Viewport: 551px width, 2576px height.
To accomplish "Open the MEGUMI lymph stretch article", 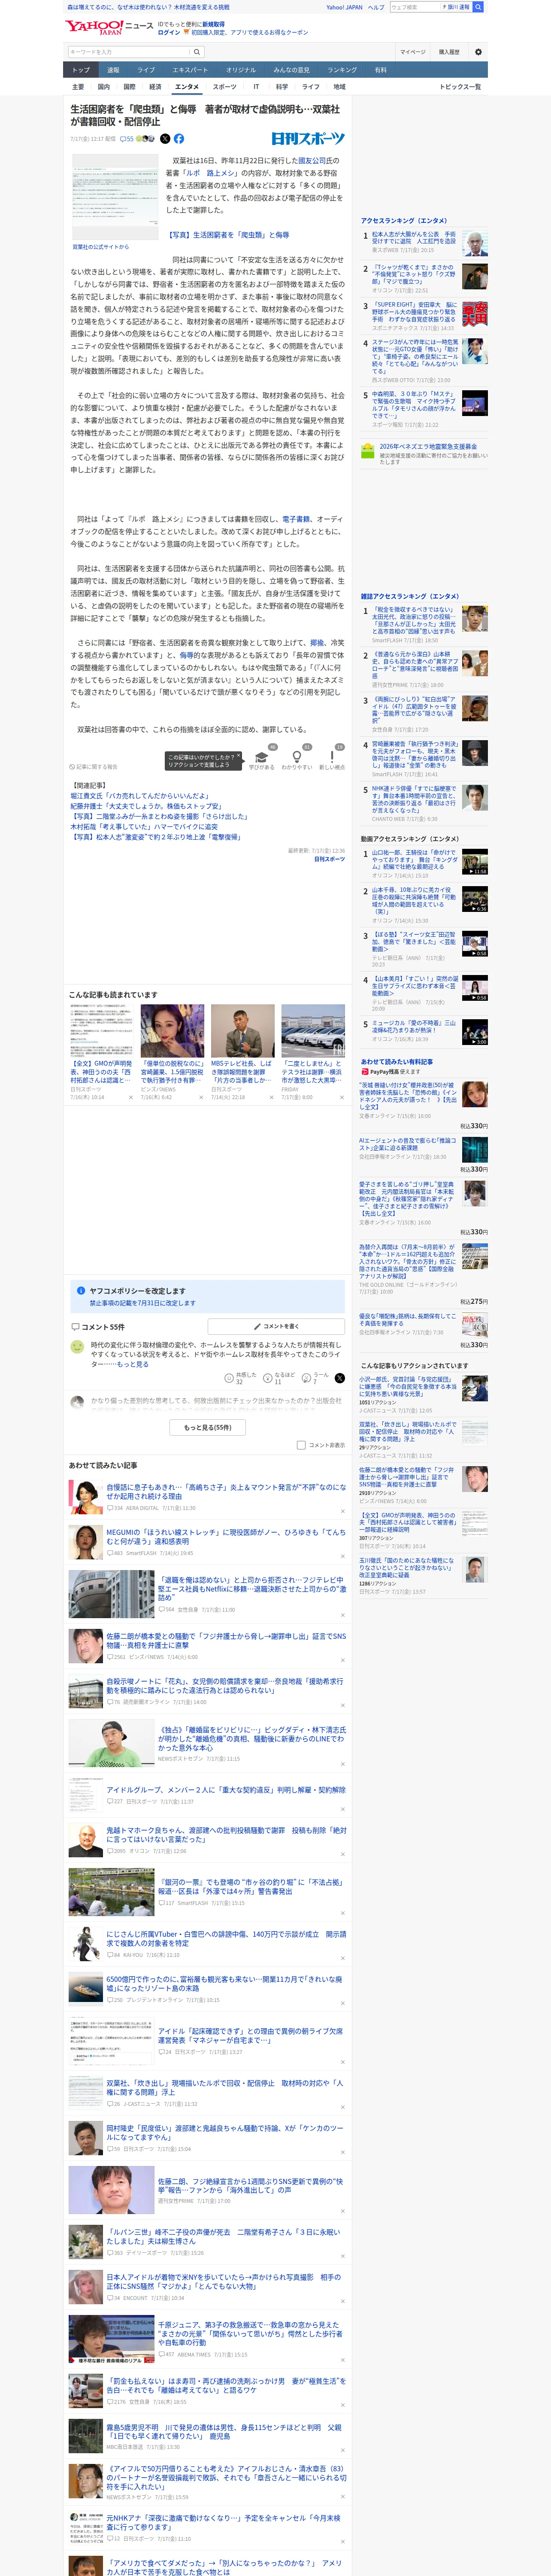I will pos(226,1536).
